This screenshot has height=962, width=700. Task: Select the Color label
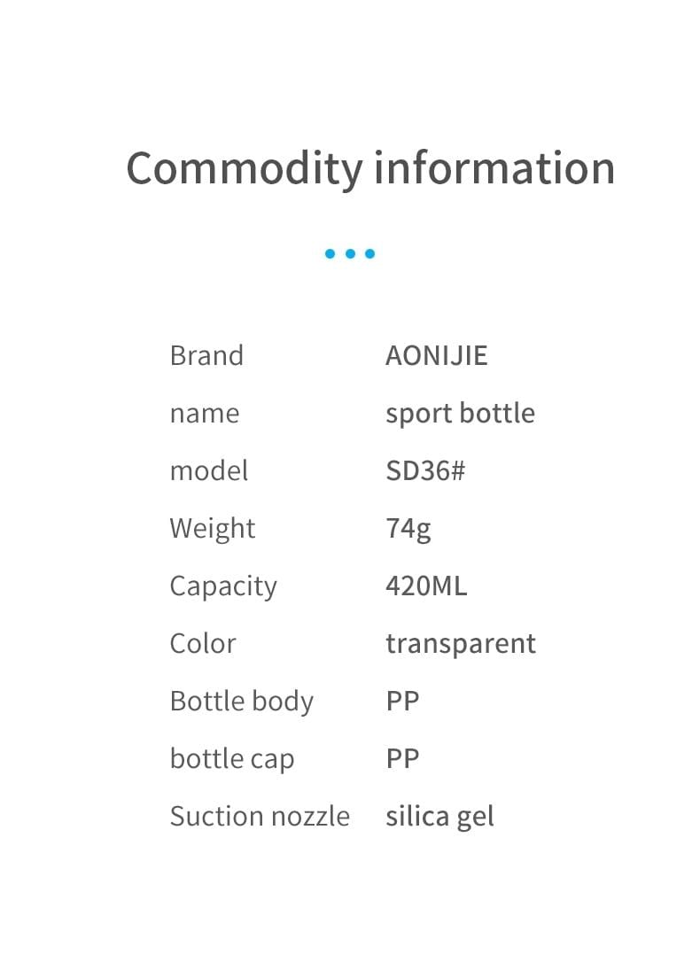[203, 644]
